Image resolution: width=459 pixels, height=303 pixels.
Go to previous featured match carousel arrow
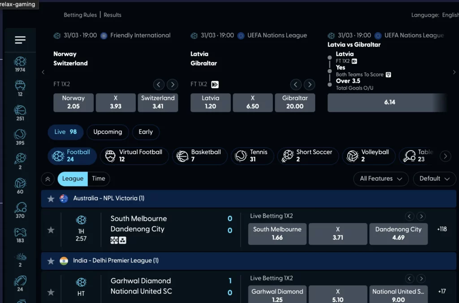(43, 72)
